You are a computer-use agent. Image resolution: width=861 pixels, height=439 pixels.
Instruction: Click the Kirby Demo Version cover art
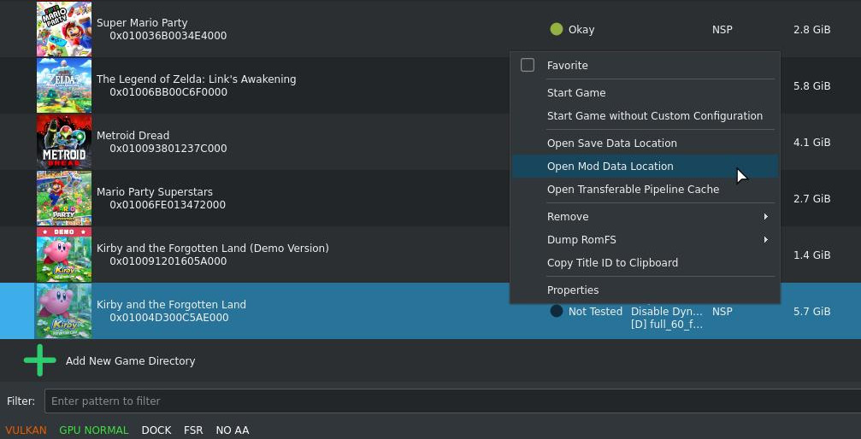[x=63, y=255]
